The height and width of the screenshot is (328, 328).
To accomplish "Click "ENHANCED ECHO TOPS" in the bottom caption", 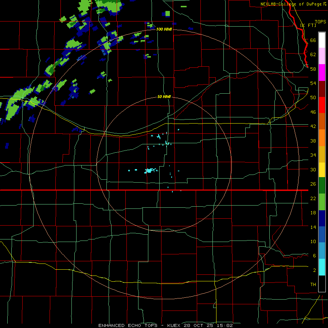I will 128,325.
